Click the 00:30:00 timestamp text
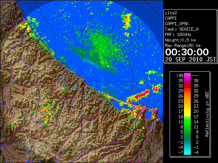Image resolution: width=218 pixels, height=163 pixels. click(187, 52)
